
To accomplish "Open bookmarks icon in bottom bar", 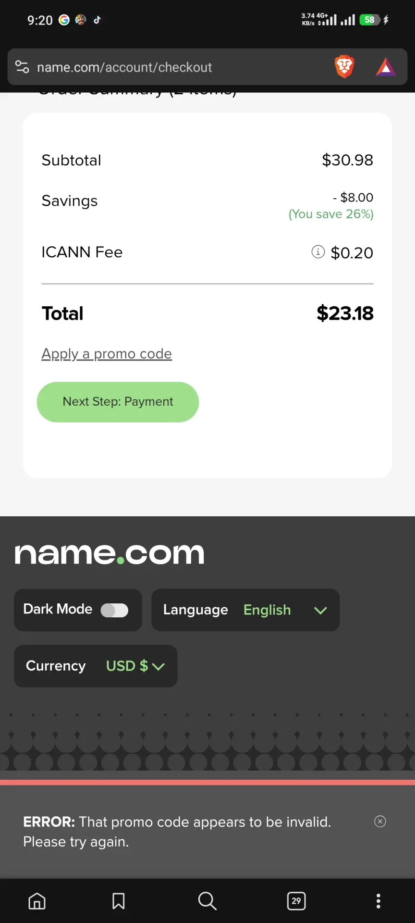I will click(x=119, y=901).
